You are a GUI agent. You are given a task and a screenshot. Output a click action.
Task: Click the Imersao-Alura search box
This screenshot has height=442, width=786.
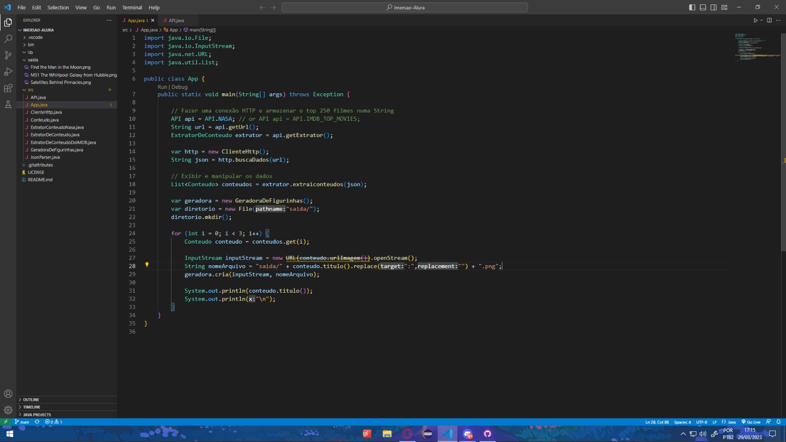point(404,7)
